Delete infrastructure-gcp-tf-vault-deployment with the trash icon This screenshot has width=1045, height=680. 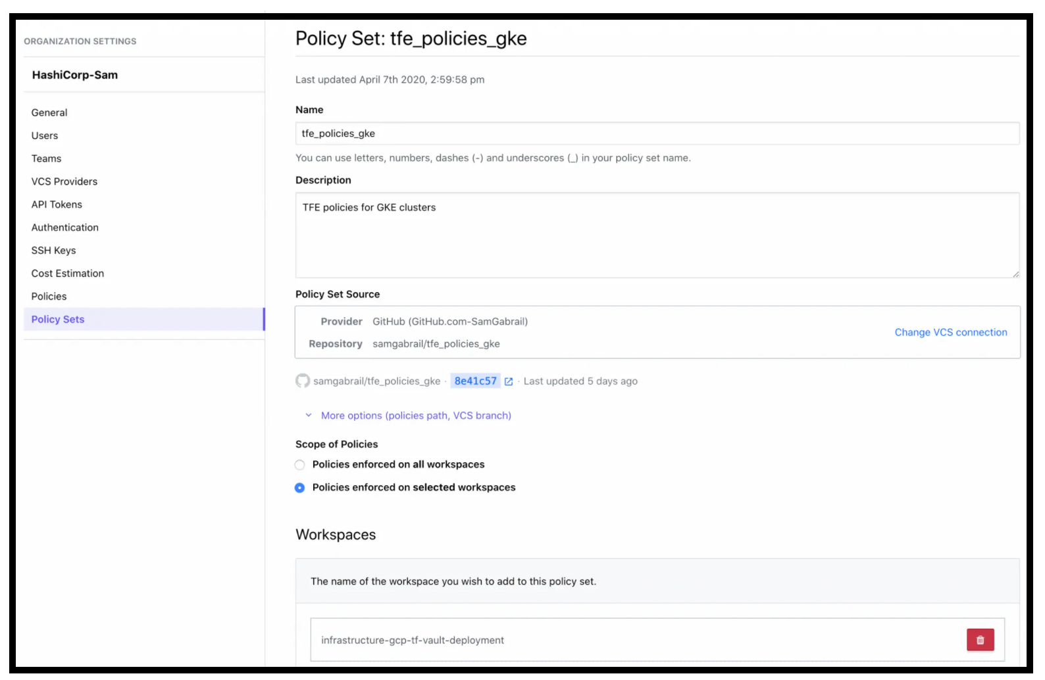click(x=980, y=639)
